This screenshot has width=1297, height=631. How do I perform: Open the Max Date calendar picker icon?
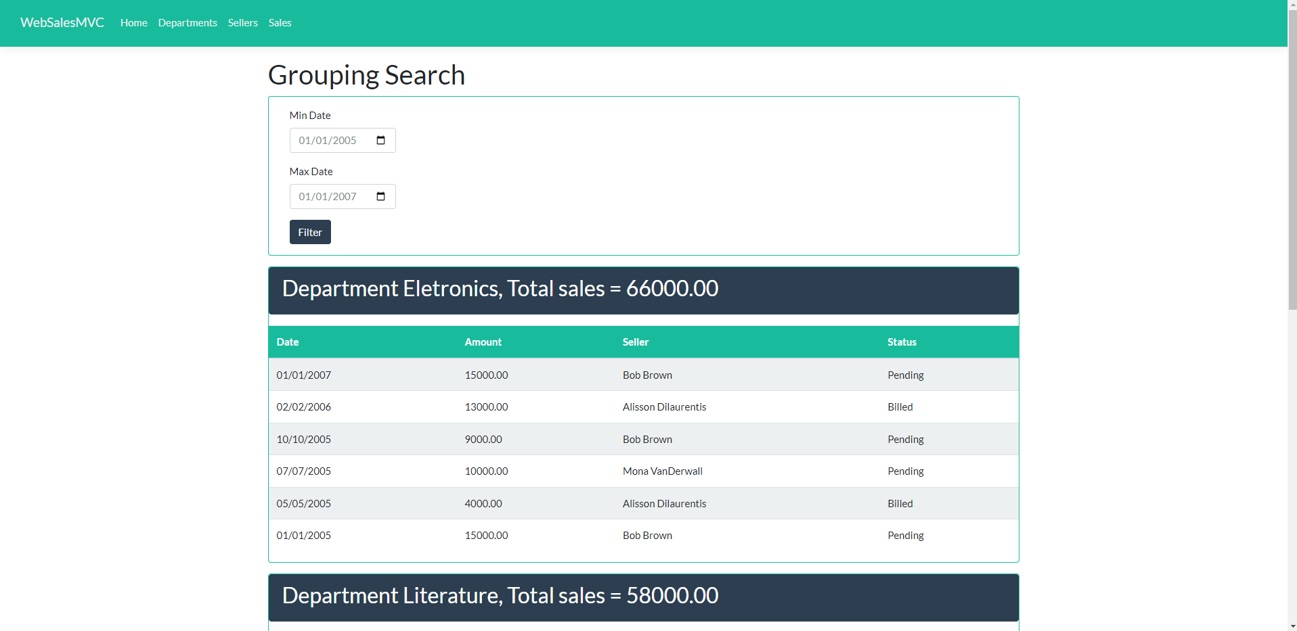(x=380, y=196)
